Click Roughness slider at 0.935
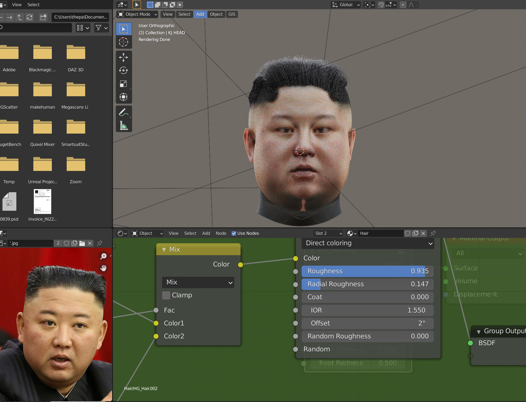This screenshot has width=526, height=402. 368,271
